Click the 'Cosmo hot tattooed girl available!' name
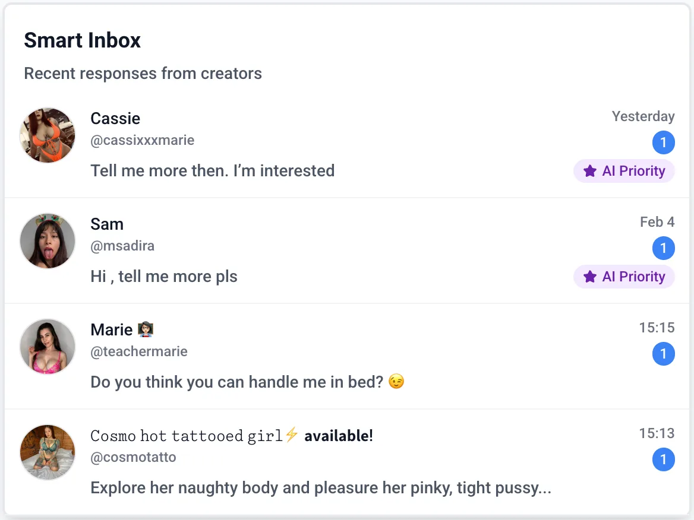Screen dimensions: 694x520 click(231, 435)
